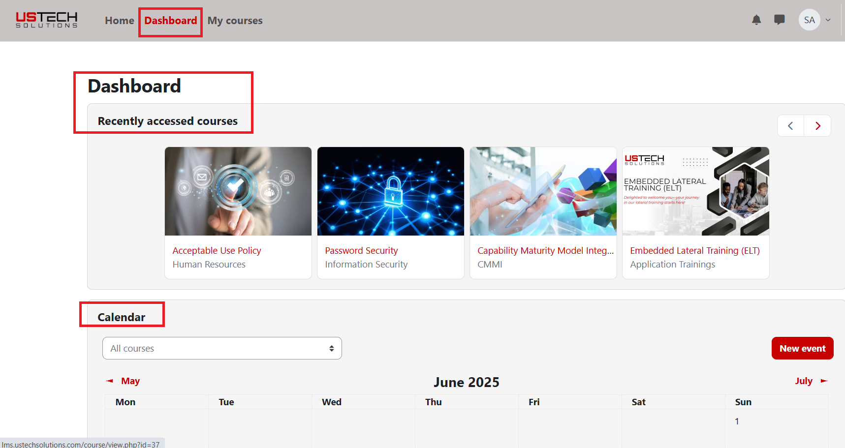Click the Recently accessed courses heading
This screenshot has width=845, height=448.
168,121
